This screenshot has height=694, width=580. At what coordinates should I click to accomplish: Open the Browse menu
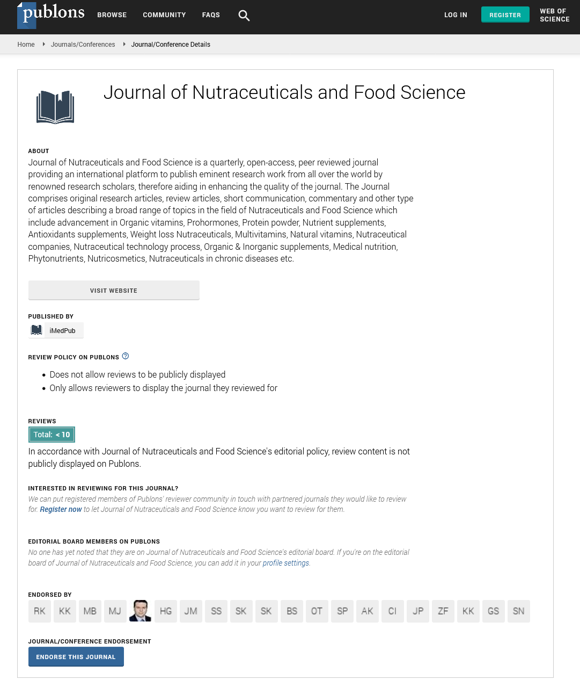click(x=112, y=15)
